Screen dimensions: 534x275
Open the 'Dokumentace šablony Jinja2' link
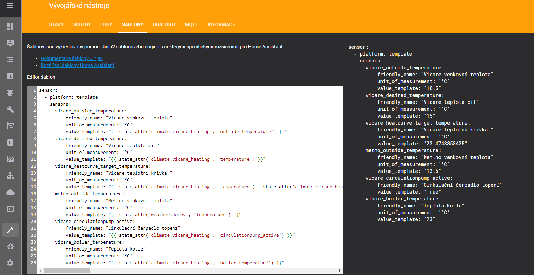72,58
